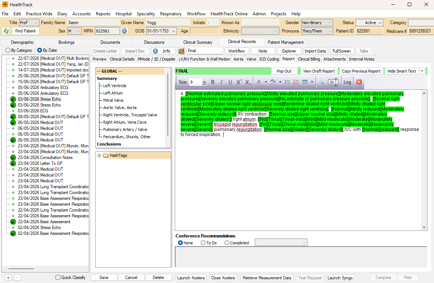The image size is (434, 283).
Task: Open the DOB date dropdown
Action: [x=174, y=31]
